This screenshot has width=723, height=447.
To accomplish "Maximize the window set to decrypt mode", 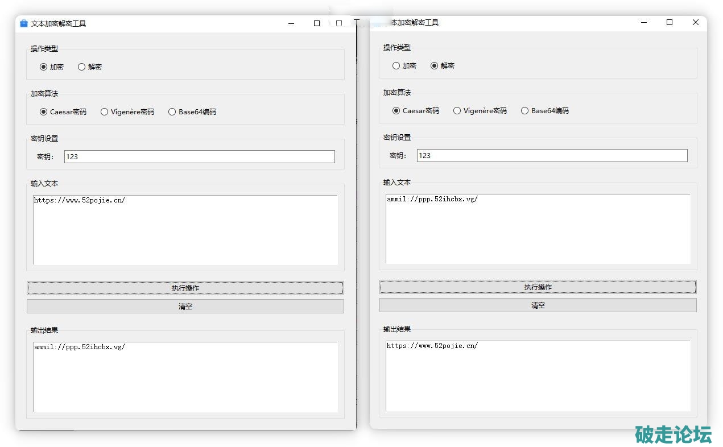I will tap(670, 23).
